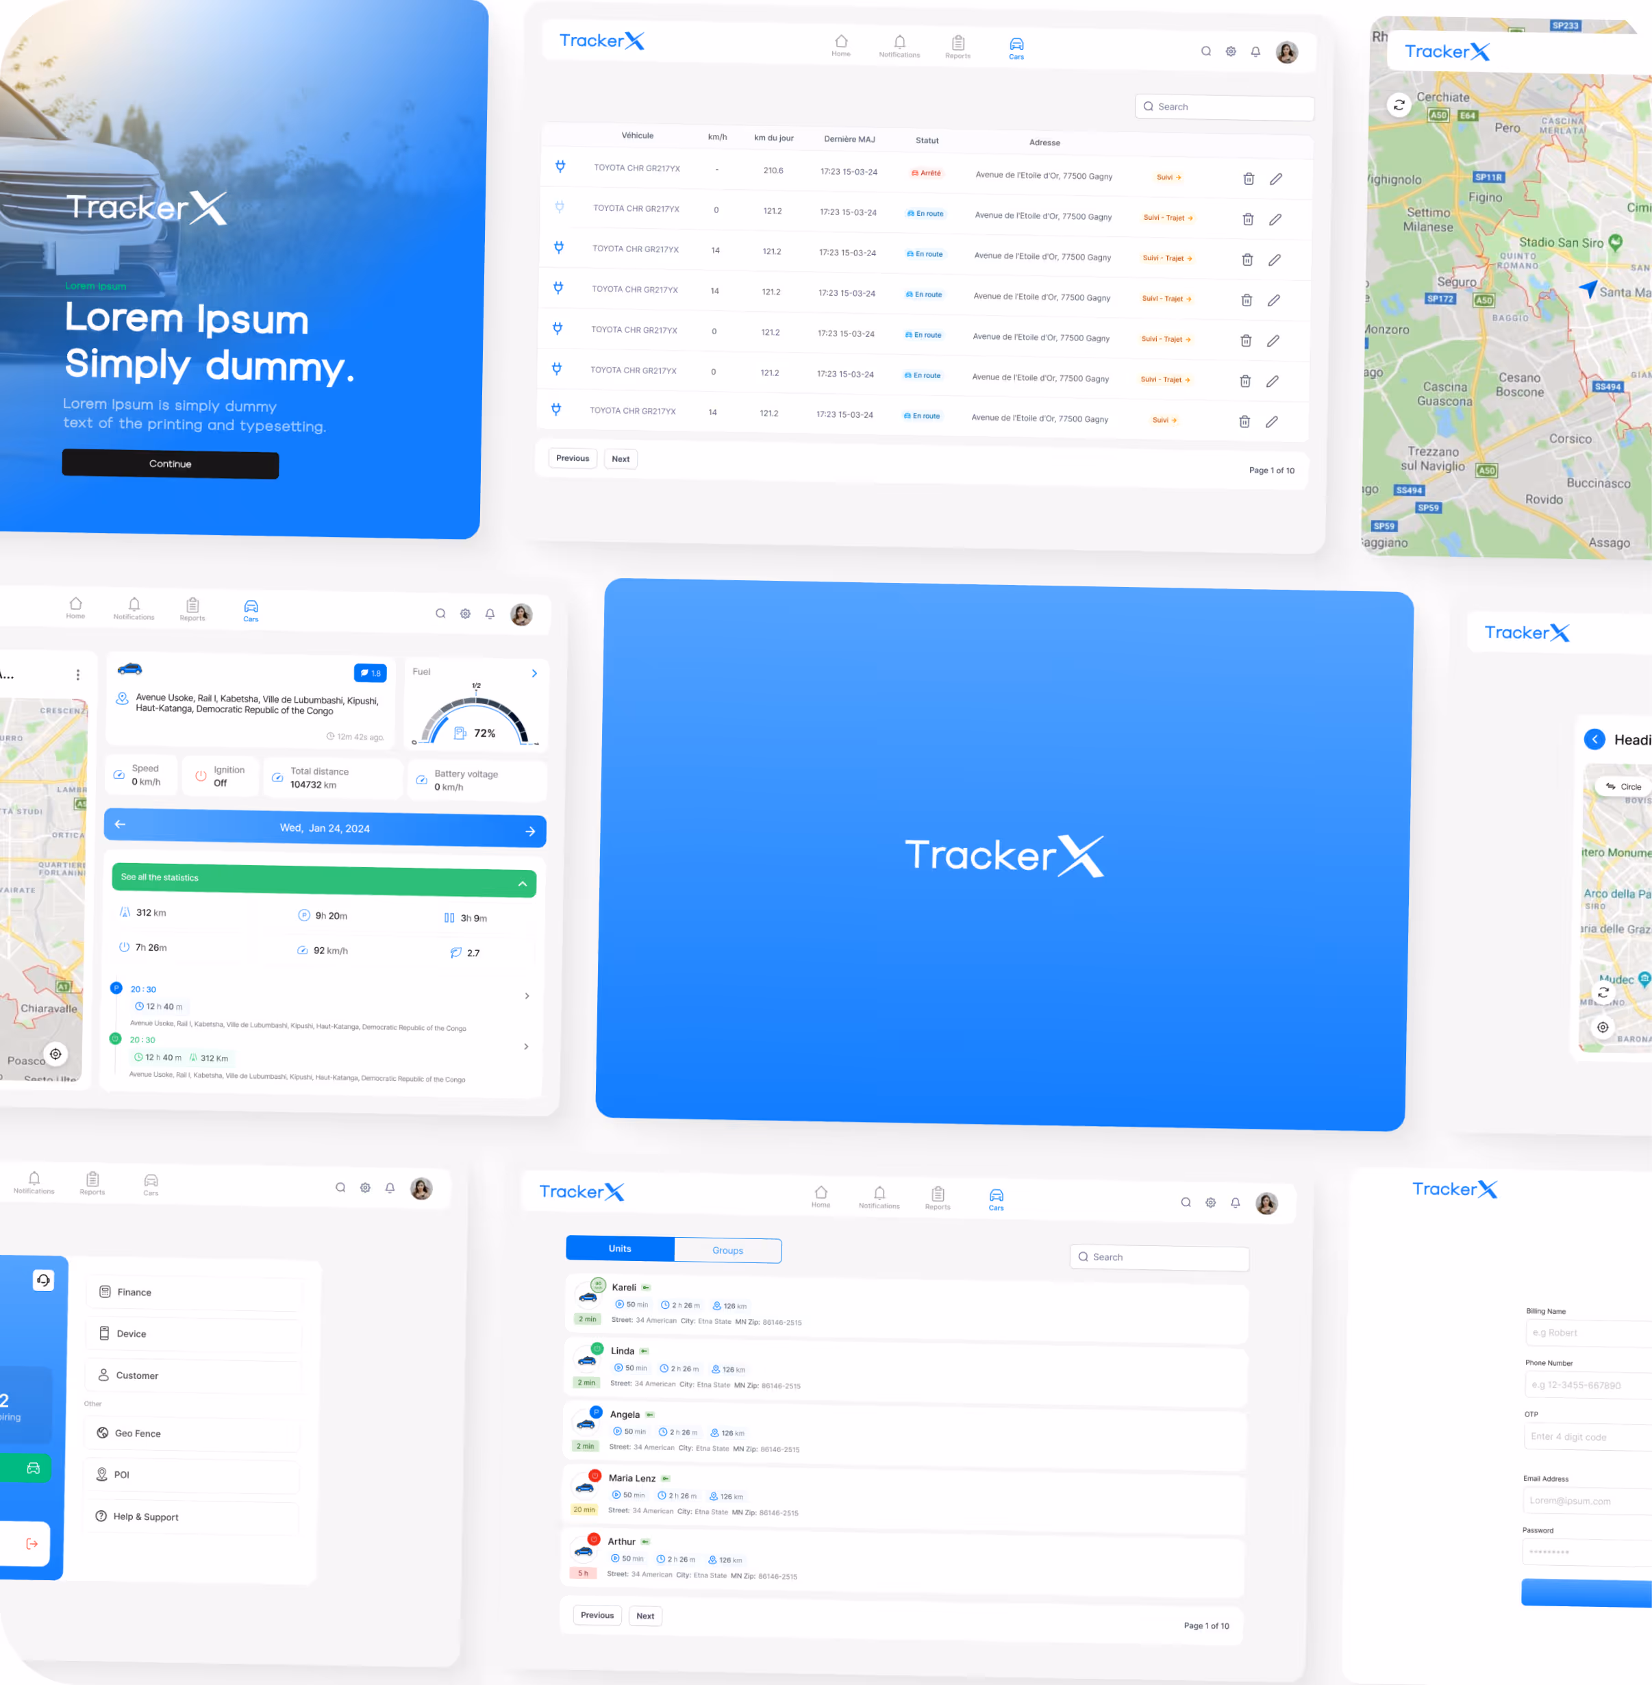Viewport: 1652px width, 1685px height.
Task: Select the Units toggle tab
Action: coord(619,1249)
